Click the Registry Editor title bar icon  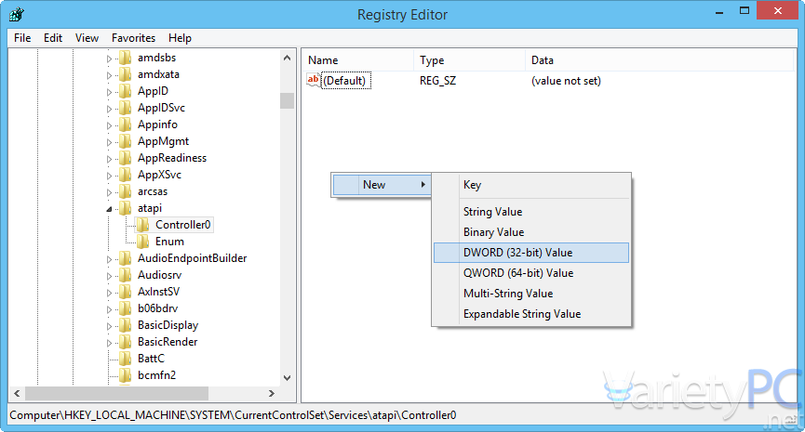[17, 15]
